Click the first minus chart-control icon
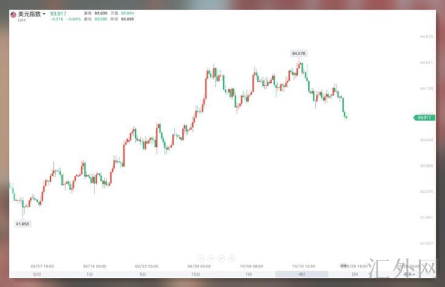The height and width of the screenshot is (287, 445). click(200, 258)
